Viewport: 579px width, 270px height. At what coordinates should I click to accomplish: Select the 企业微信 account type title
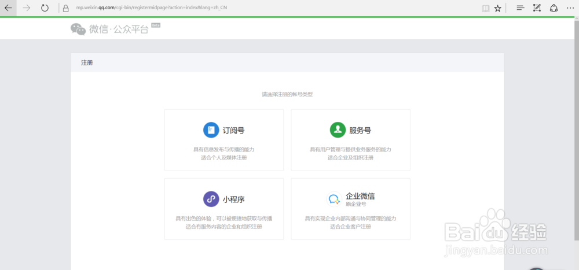click(360, 196)
